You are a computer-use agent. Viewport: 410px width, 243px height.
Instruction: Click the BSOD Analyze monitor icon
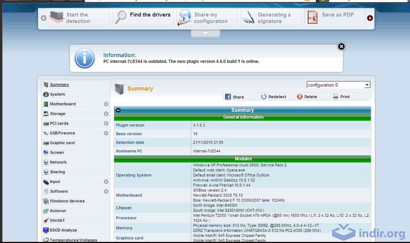46,230
